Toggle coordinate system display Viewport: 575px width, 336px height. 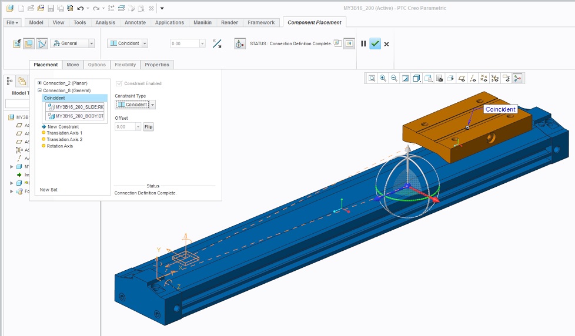495,78
